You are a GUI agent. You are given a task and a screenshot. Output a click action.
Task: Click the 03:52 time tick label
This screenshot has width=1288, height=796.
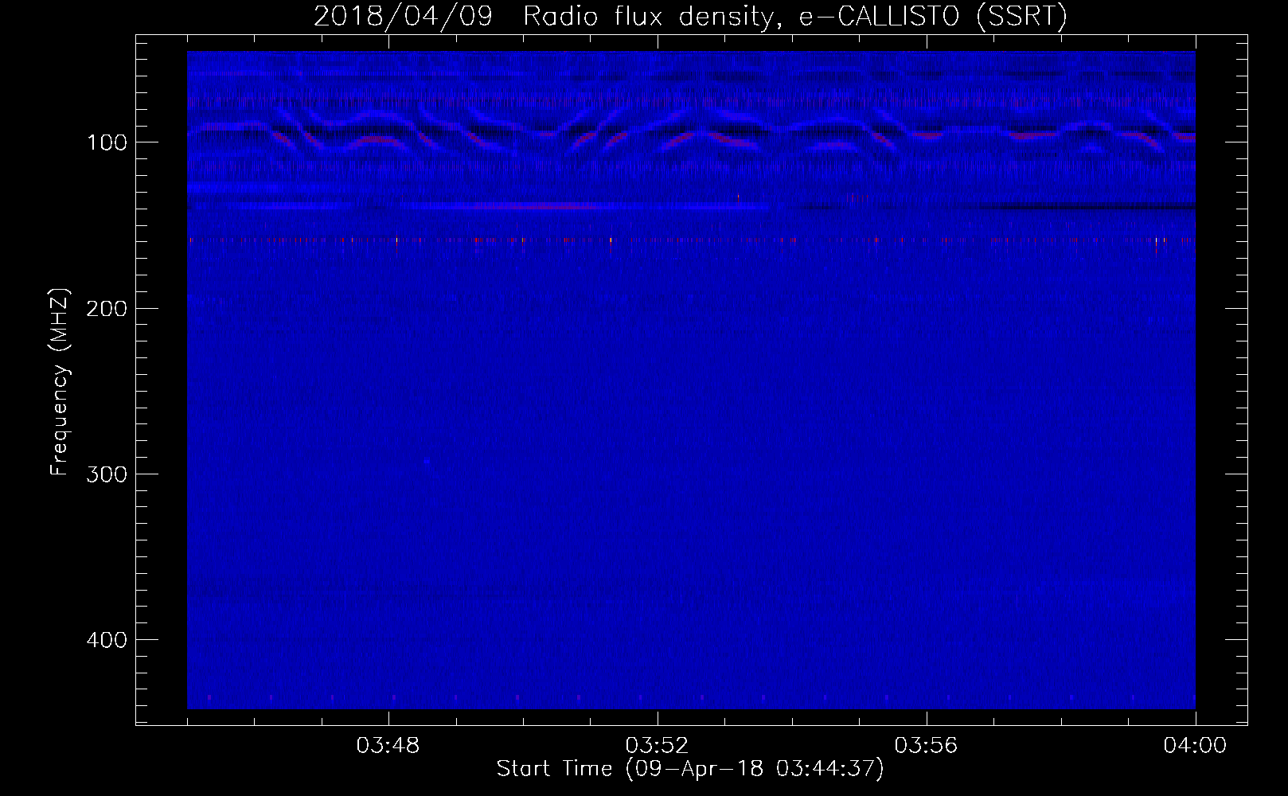tap(657, 746)
